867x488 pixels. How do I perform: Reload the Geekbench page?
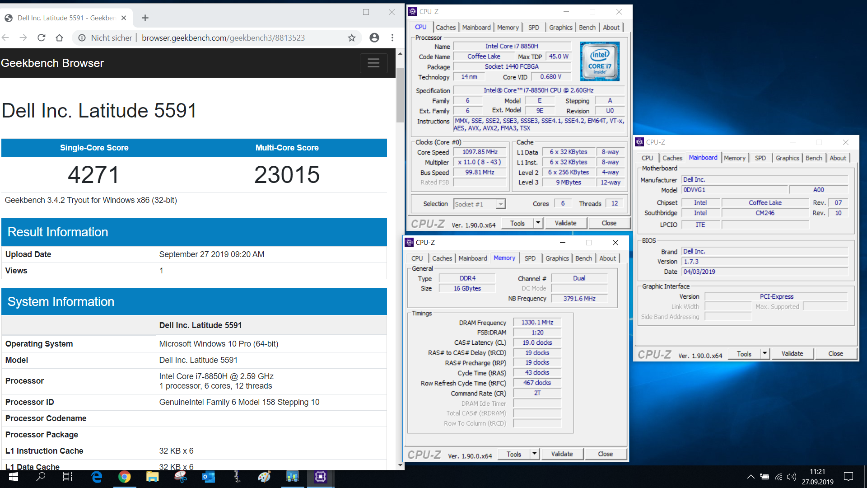pos(42,38)
